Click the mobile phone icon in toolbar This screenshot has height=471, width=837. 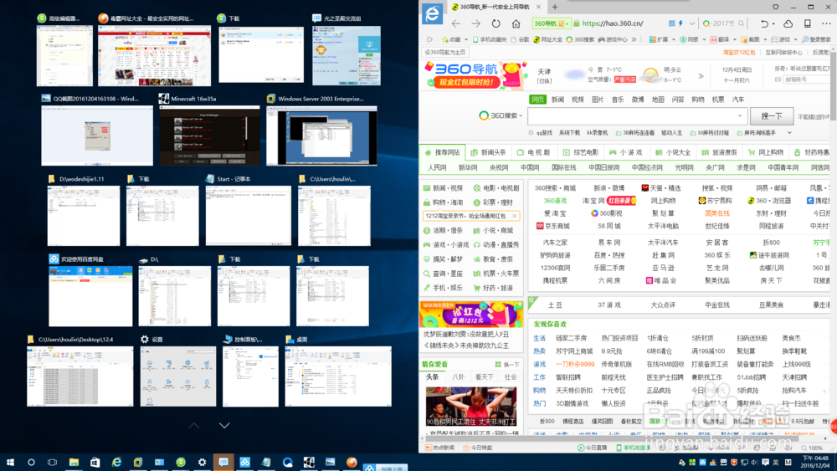coord(808,23)
